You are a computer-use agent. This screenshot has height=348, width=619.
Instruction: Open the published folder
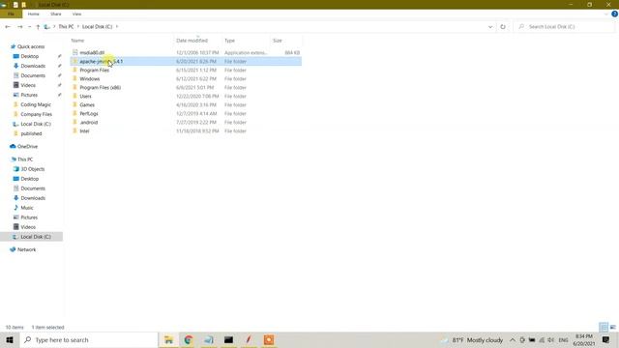[x=31, y=133]
